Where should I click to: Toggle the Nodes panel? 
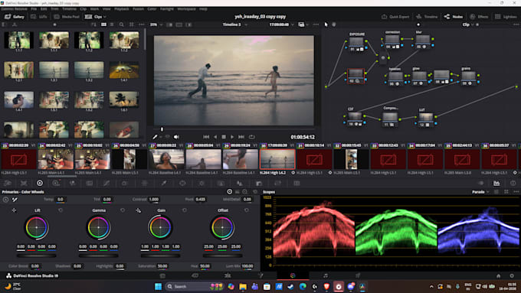[x=454, y=17]
